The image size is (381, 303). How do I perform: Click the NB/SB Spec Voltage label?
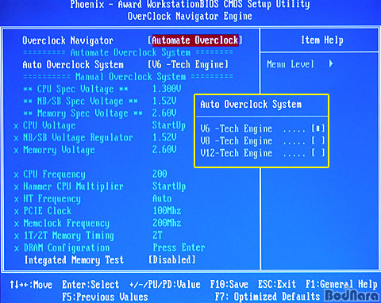click(x=80, y=102)
